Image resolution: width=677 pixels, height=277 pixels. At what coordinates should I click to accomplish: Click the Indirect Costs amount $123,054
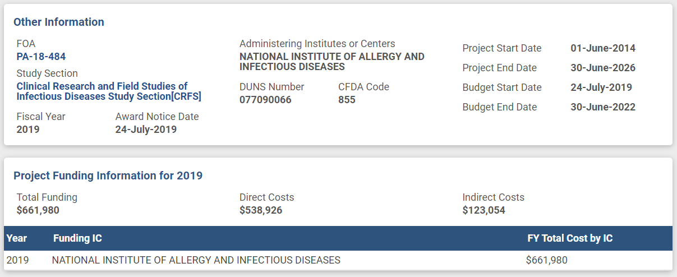pos(483,210)
